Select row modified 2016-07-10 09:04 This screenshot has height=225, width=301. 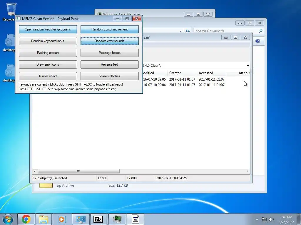tap(196, 85)
